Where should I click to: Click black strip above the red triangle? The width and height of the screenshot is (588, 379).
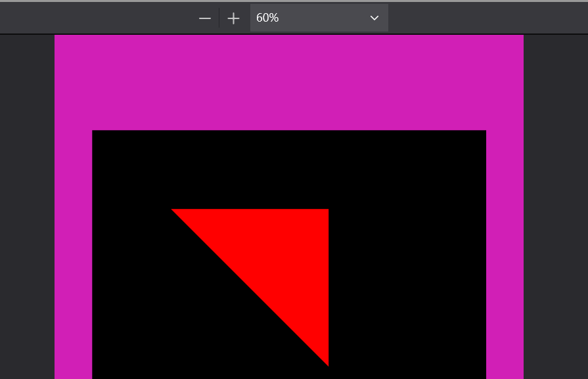pos(289,169)
